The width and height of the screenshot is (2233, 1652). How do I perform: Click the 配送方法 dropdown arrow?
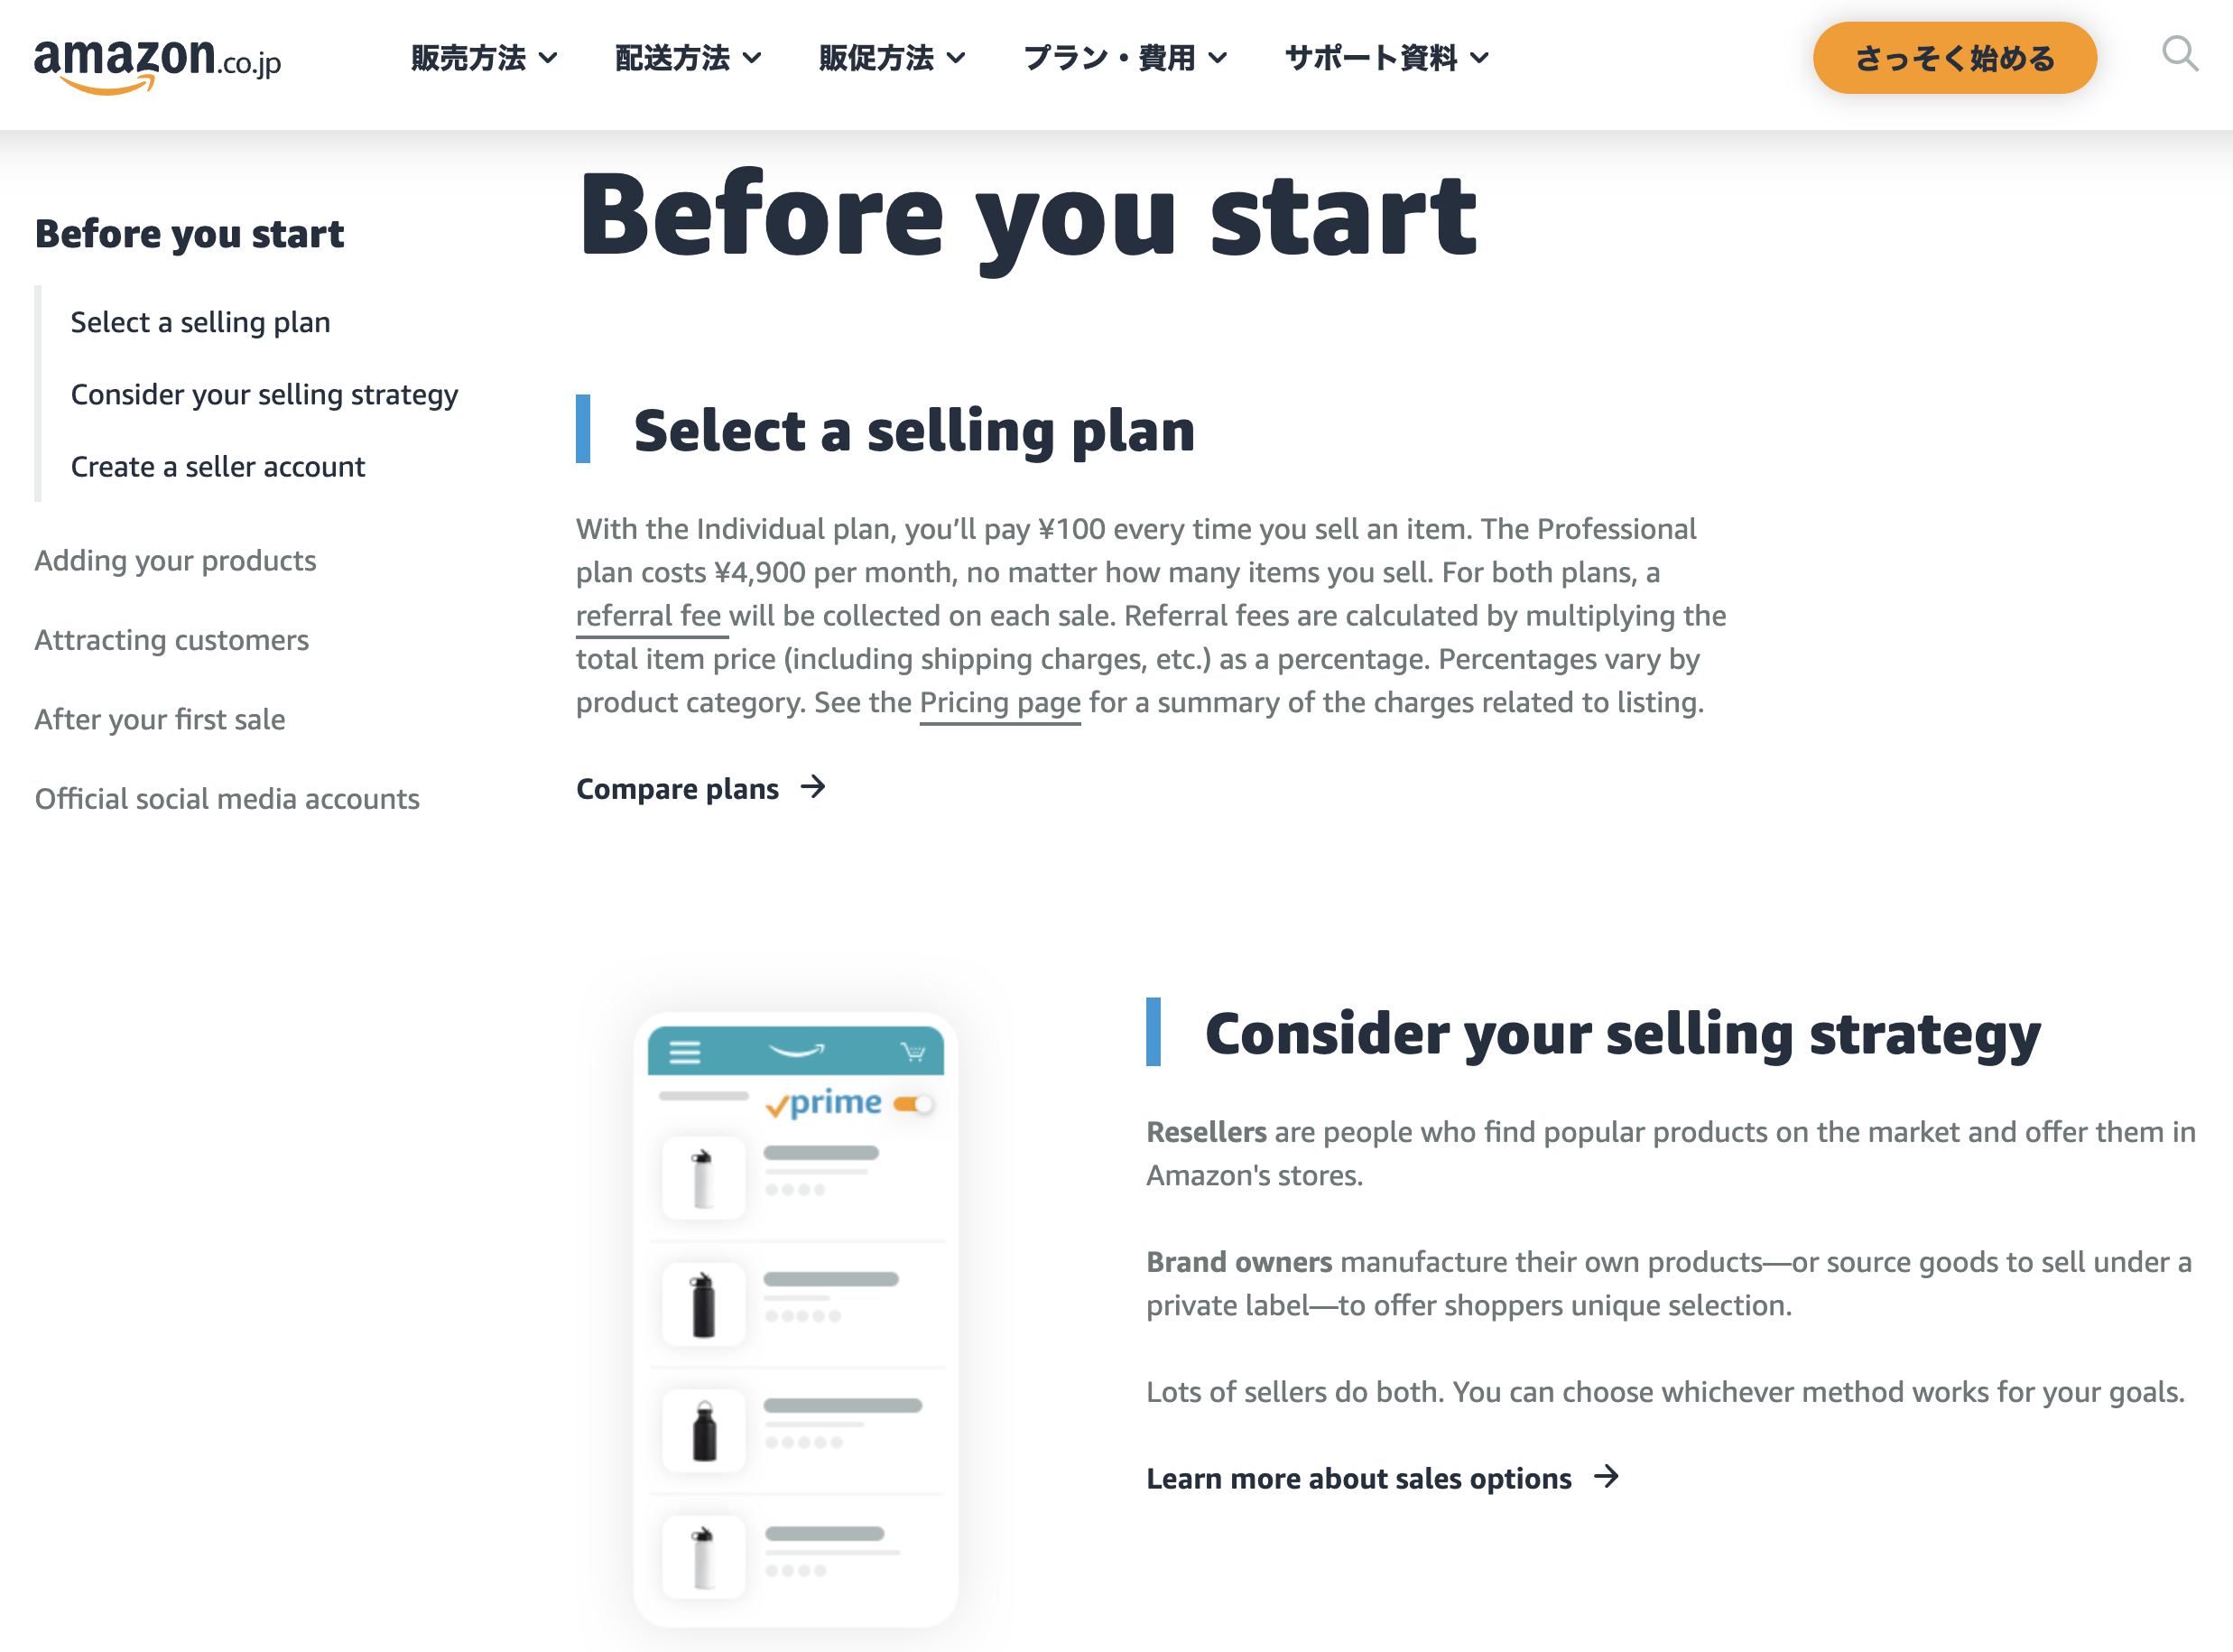[x=749, y=59]
